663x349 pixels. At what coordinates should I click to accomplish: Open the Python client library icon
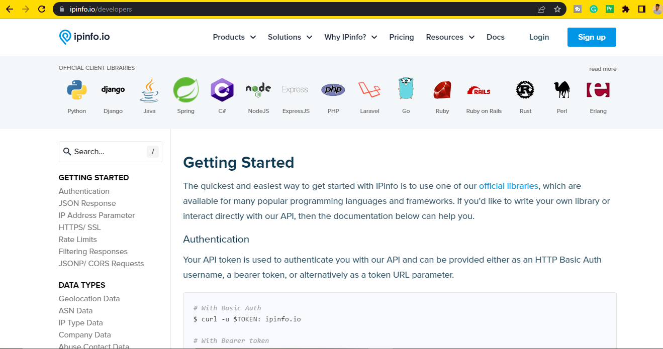[x=77, y=90]
